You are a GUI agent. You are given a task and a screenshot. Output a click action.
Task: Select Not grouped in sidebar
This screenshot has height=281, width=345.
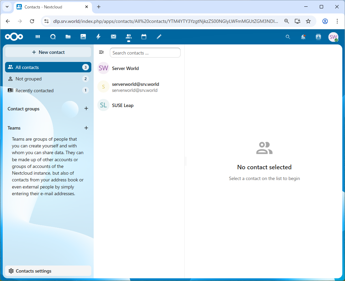tap(48, 79)
